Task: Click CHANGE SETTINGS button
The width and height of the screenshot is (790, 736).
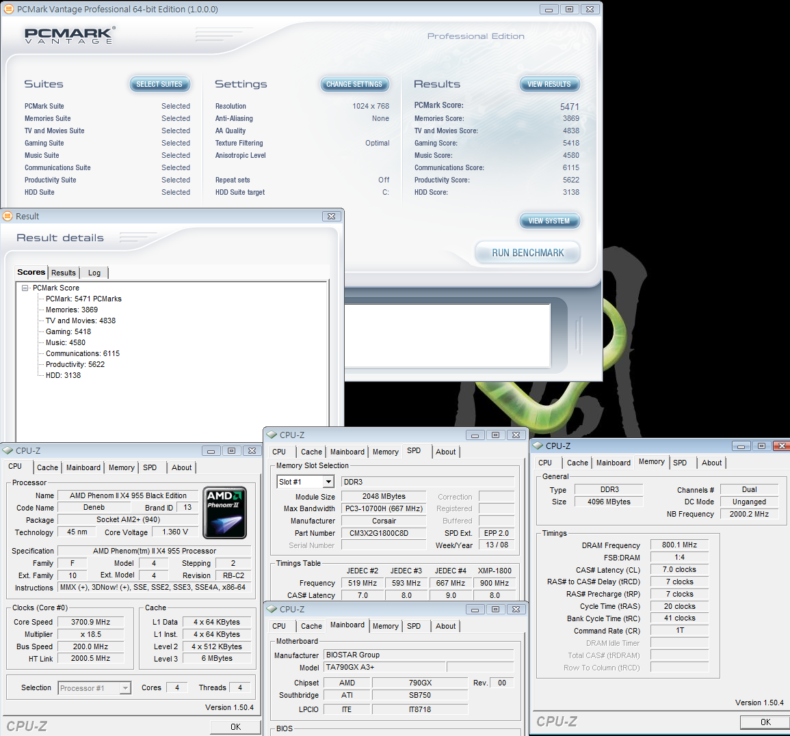Action: click(354, 84)
